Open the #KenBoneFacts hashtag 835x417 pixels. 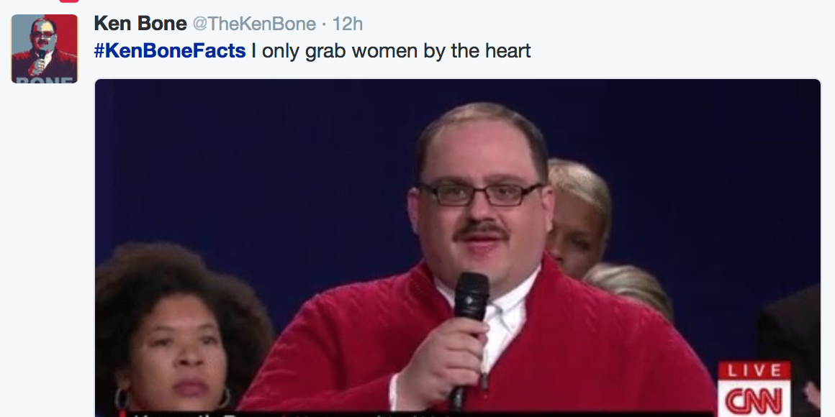170,51
